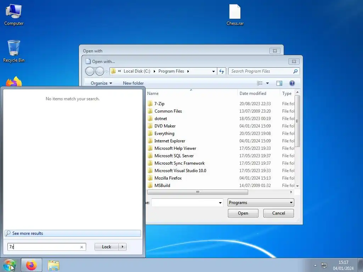The width and height of the screenshot is (363, 272).
Task: Sort by the Type column header
Action: [287, 93]
